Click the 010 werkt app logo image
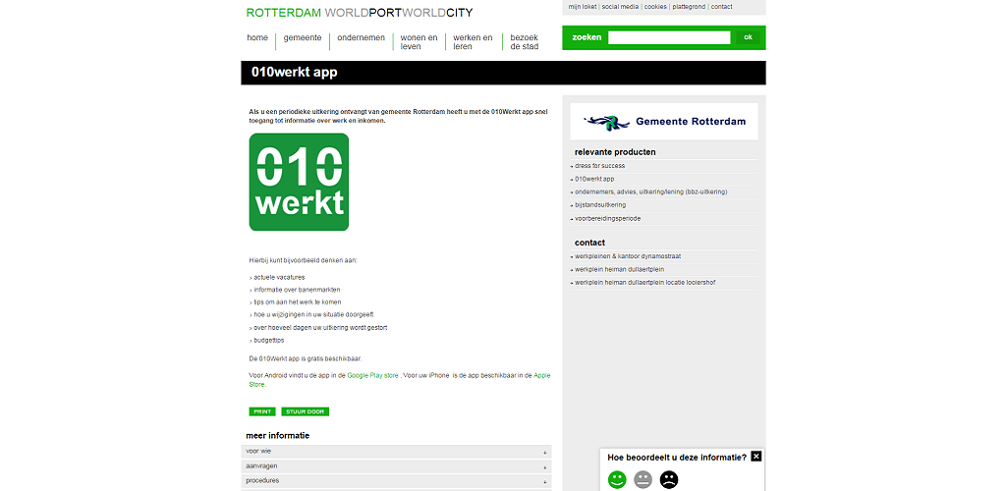Screen dimensions: 1006x491 [299, 182]
